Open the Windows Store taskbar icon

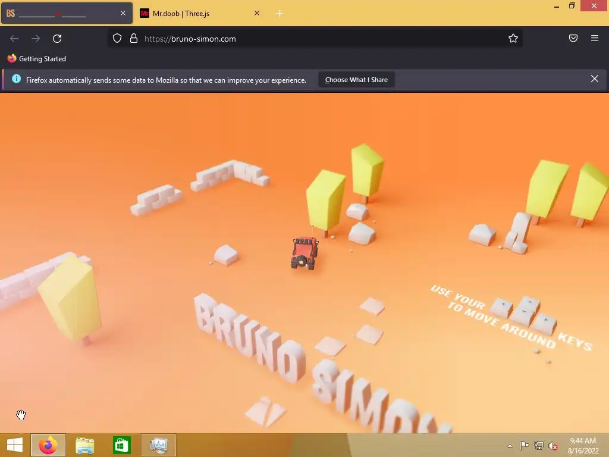click(x=121, y=445)
